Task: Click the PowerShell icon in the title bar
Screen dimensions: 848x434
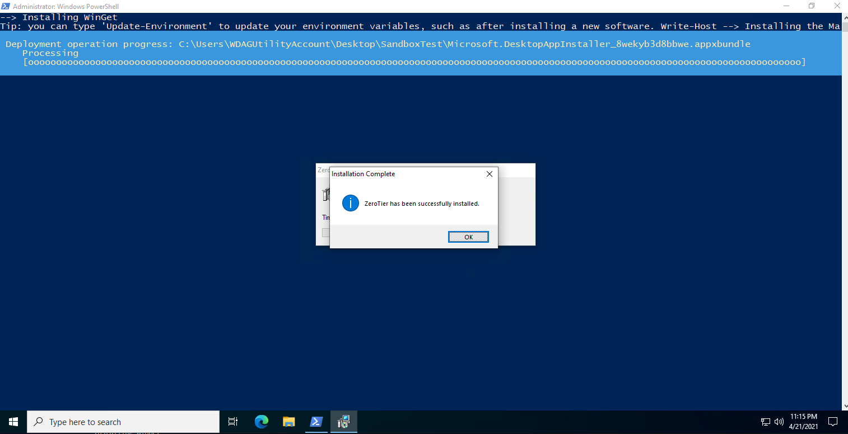Action: (x=6, y=6)
